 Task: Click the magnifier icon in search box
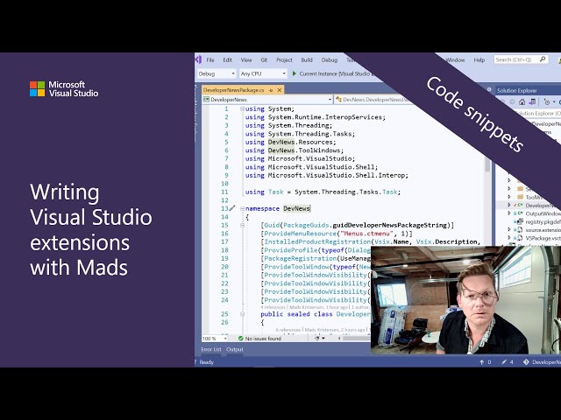pos(543,59)
